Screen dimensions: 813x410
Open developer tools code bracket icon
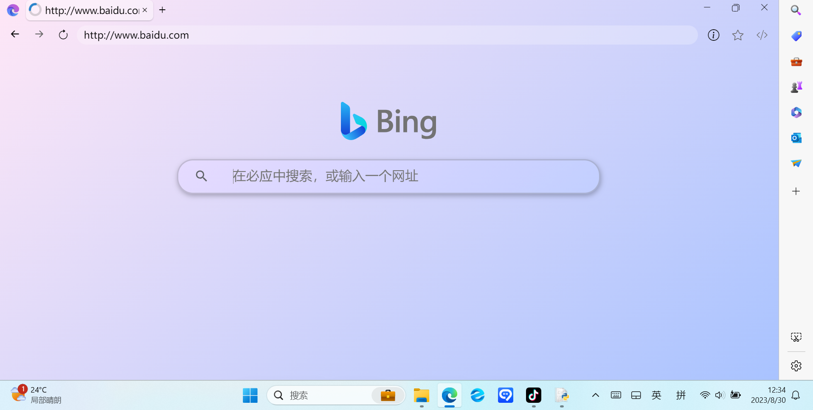[x=762, y=35]
